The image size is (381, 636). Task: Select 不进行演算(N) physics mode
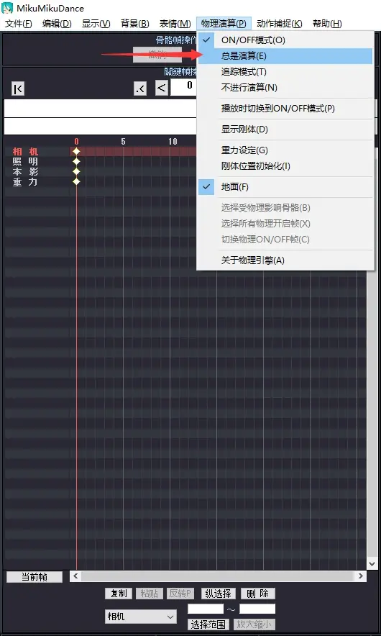pyautogui.click(x=285, y=87)
